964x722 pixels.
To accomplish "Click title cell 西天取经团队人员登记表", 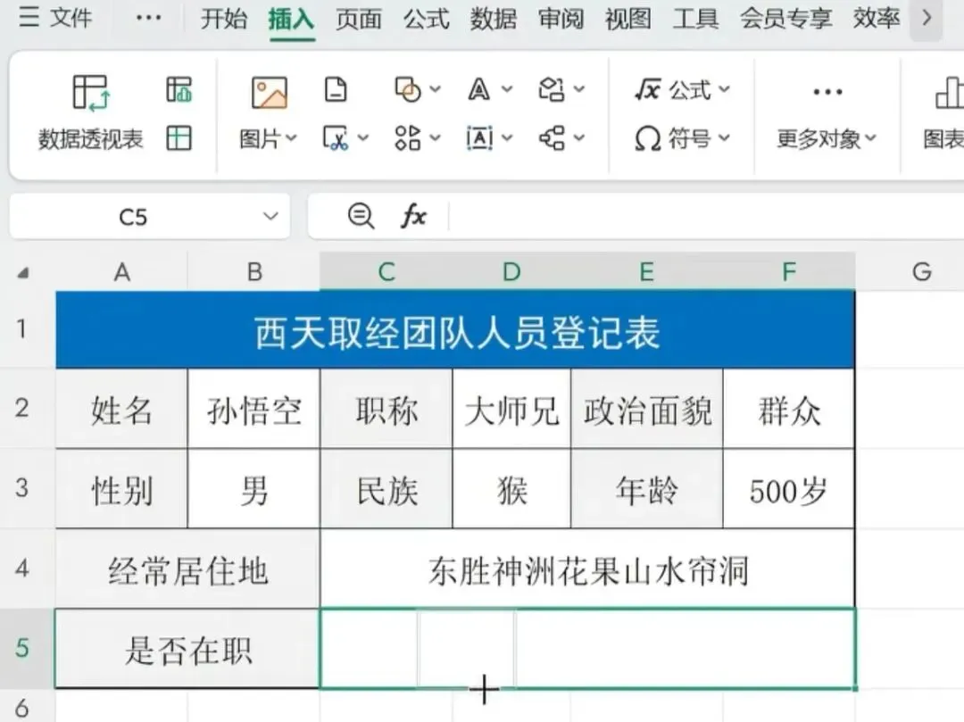I will pos(455,330).
